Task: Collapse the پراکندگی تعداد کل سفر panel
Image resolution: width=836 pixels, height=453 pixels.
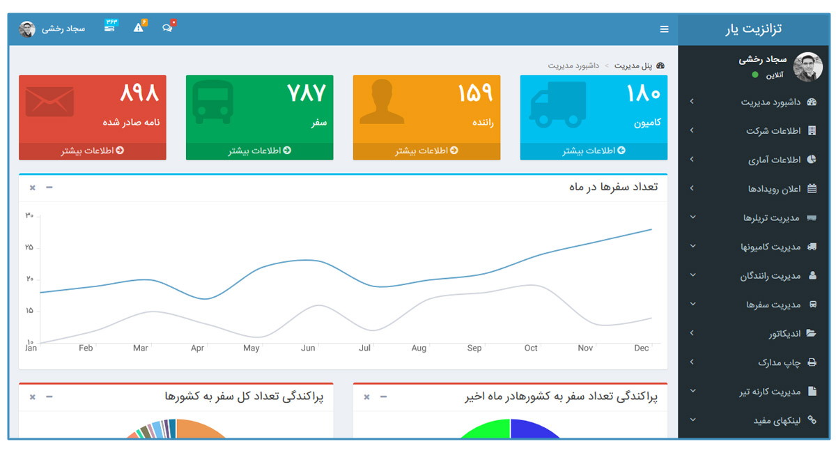Action: tap(49, 397)
